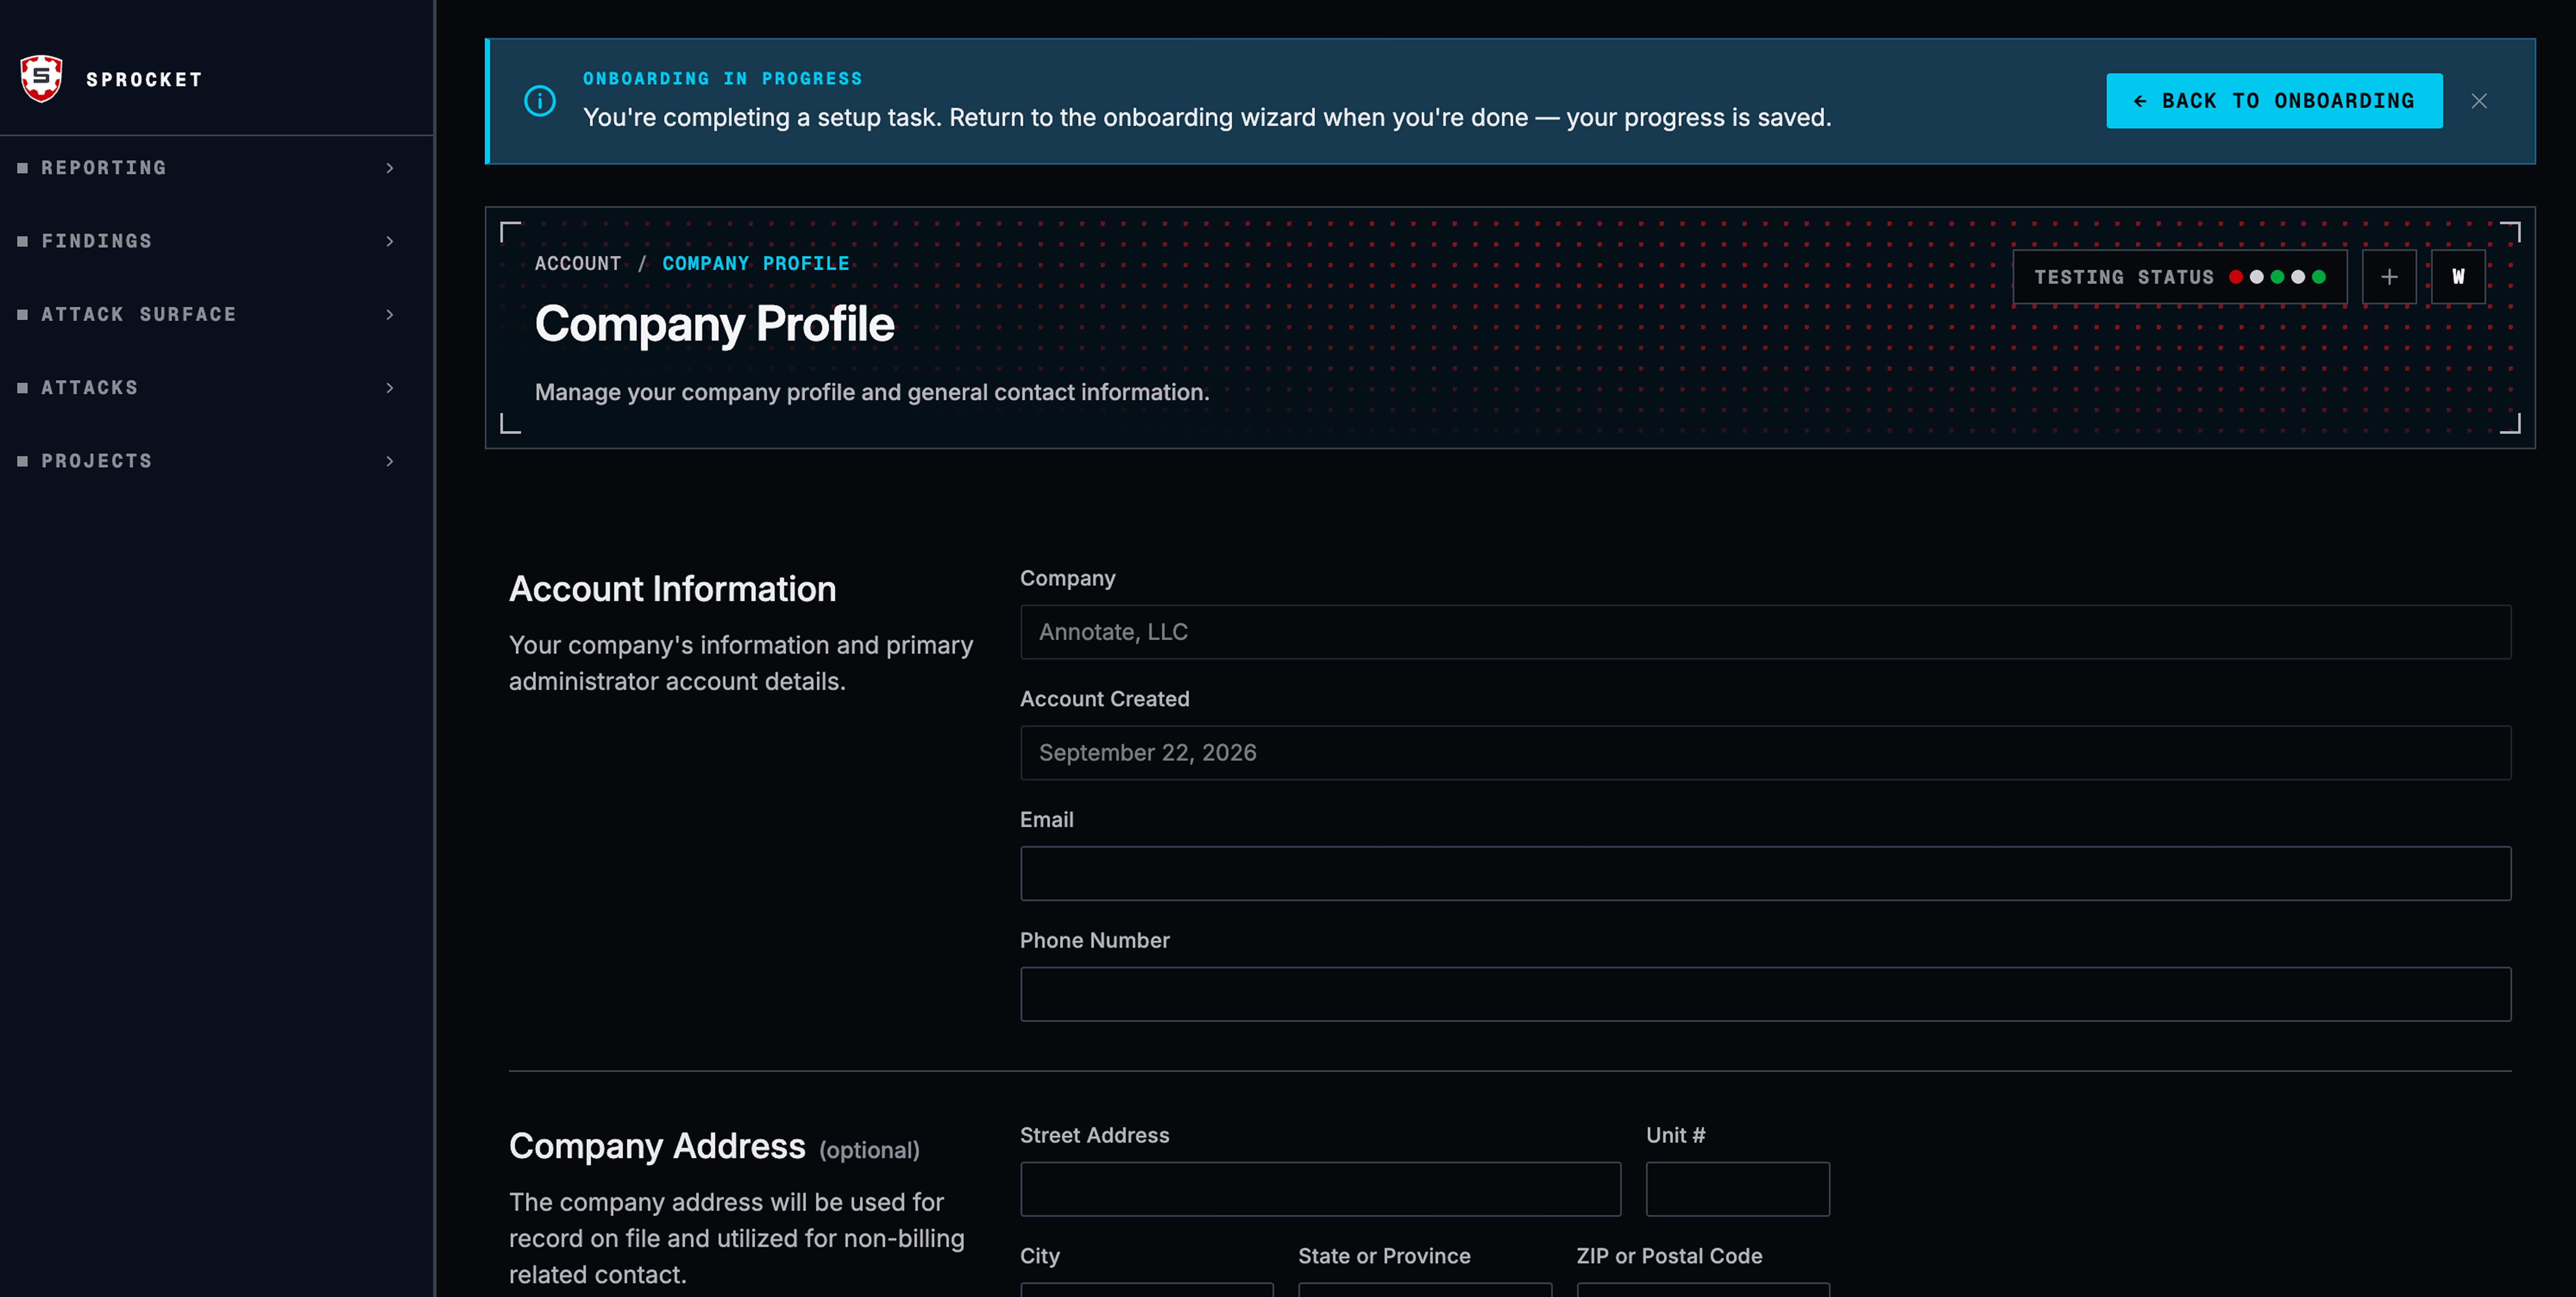Expand the Reporting chevron
2576x1297 pixels.
pos(390,168)
